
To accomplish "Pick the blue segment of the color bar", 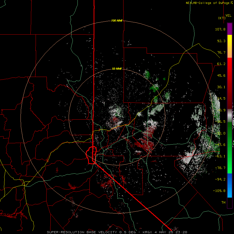I will tap(230, 185).
